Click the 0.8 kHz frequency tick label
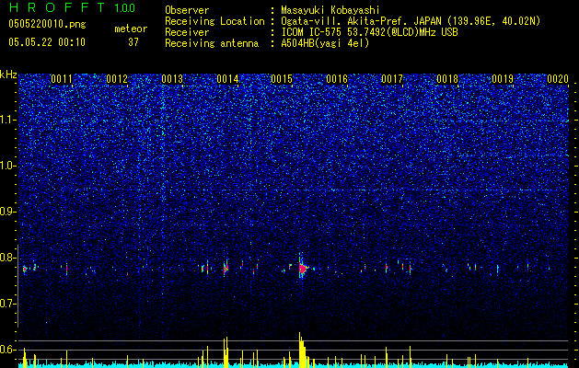579x368 pixels. coord(8,258)
